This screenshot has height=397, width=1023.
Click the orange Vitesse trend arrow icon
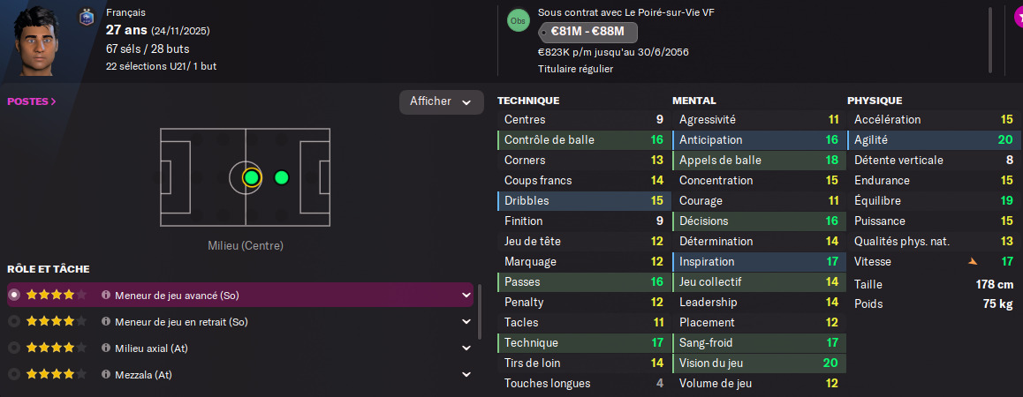pos(974,262)
